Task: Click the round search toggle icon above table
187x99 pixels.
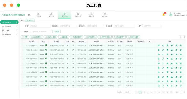Action: click(x=180, y=37)
